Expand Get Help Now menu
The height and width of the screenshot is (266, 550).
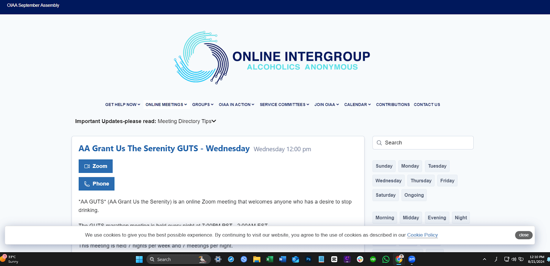coord(123,104)
